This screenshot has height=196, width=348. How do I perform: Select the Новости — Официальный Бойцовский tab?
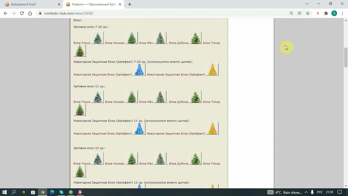click(x=93, y=4)
